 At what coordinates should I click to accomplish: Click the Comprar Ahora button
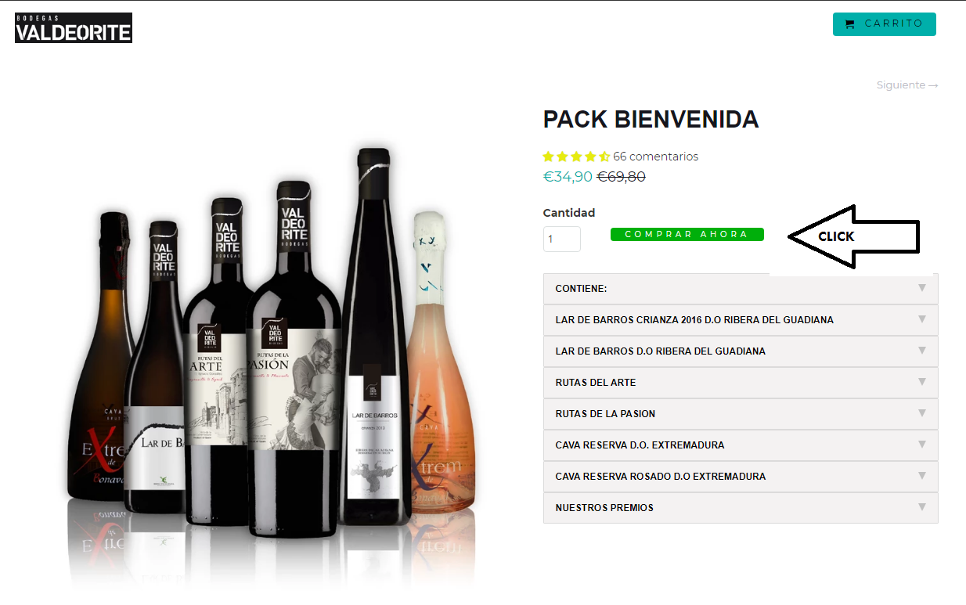click(x=687, y=235)
